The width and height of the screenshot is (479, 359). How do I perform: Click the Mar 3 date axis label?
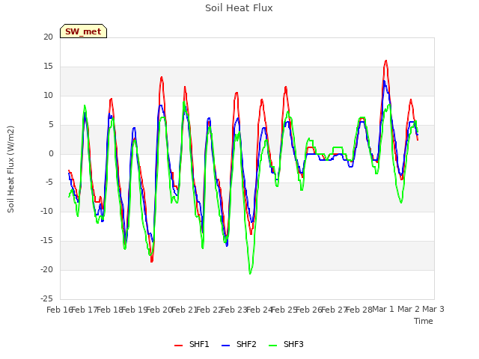point(433,309)
